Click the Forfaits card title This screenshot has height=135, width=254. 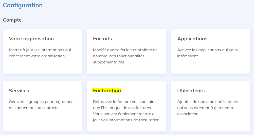102,39
